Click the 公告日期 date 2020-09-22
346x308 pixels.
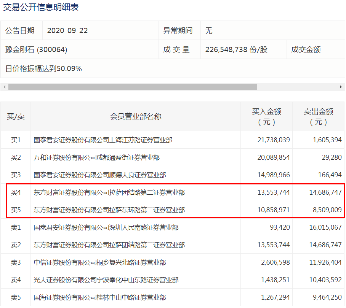coord(65,31)
